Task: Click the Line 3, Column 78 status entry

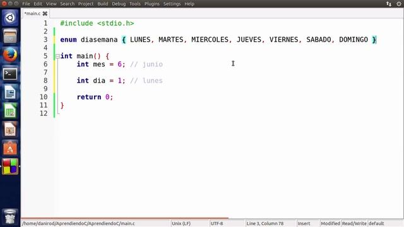Action: (265, 223)
